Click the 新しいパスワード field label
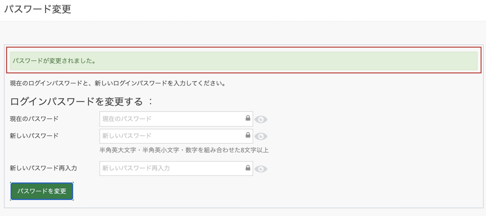Screen dimensions: 486x216 pos(34,135)
